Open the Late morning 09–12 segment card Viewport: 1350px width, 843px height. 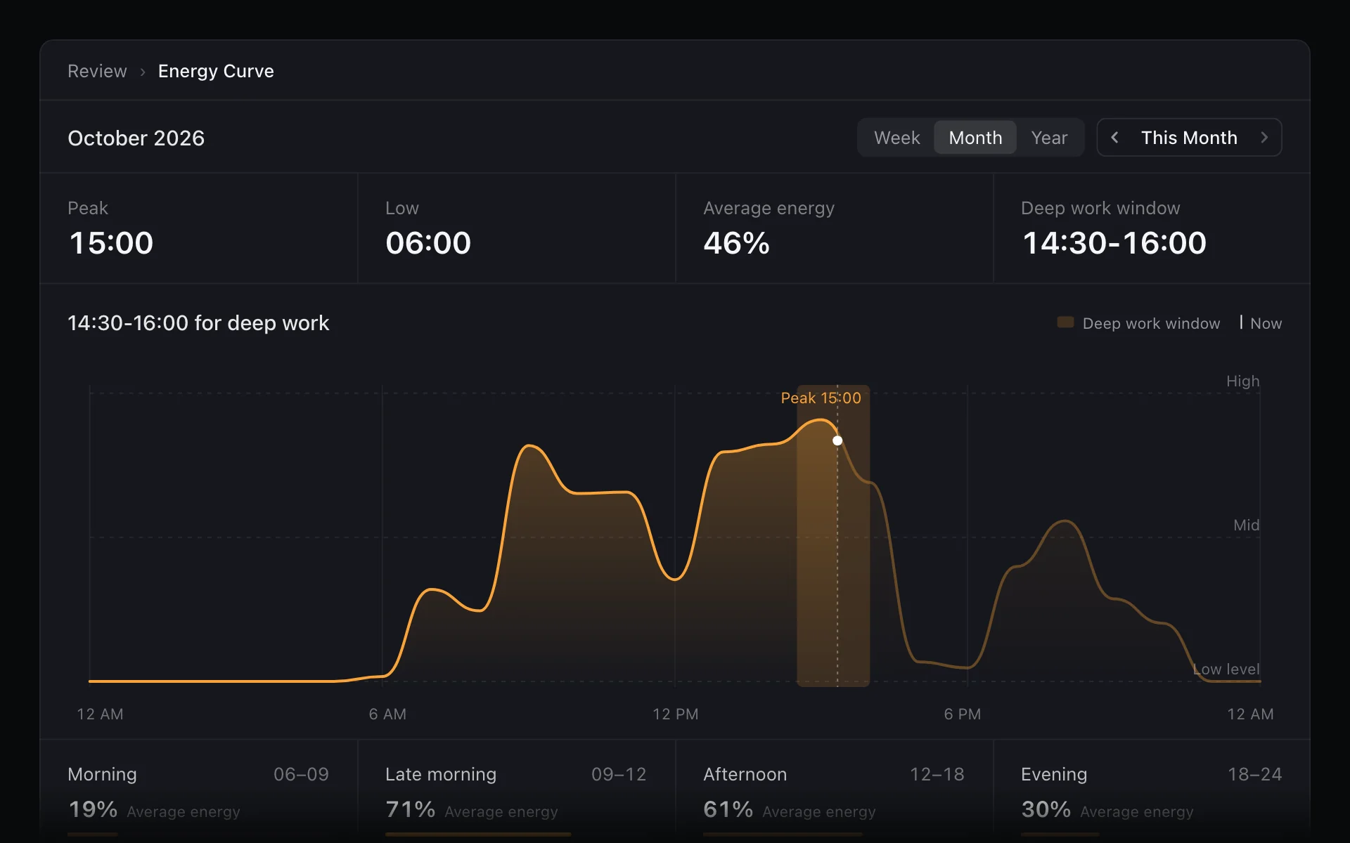(x=517, y=791)
